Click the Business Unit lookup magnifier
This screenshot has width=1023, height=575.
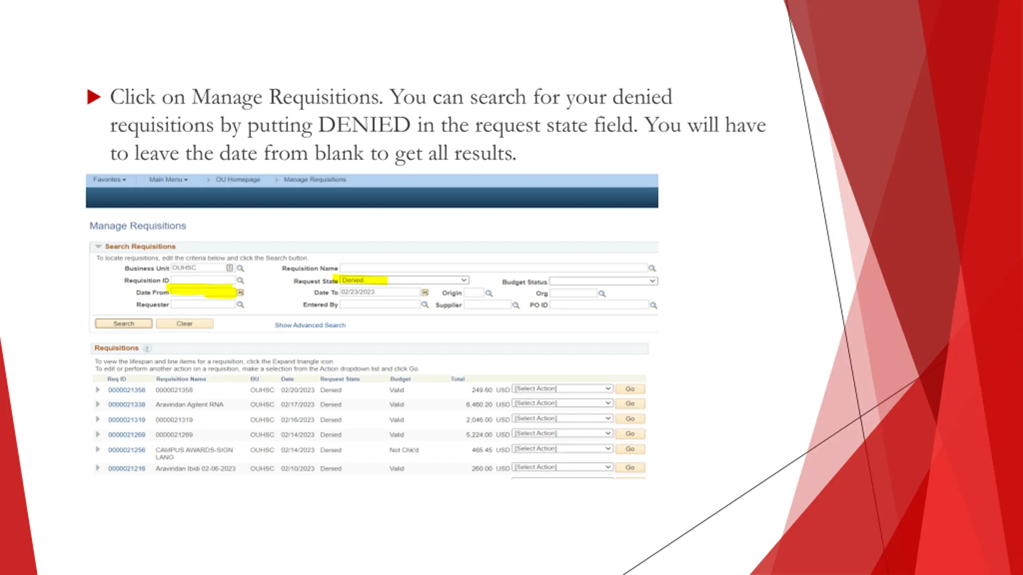(240, 268)
